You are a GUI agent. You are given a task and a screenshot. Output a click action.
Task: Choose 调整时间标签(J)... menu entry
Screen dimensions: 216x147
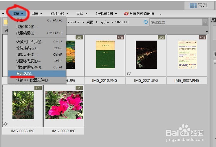click(37, 67)
